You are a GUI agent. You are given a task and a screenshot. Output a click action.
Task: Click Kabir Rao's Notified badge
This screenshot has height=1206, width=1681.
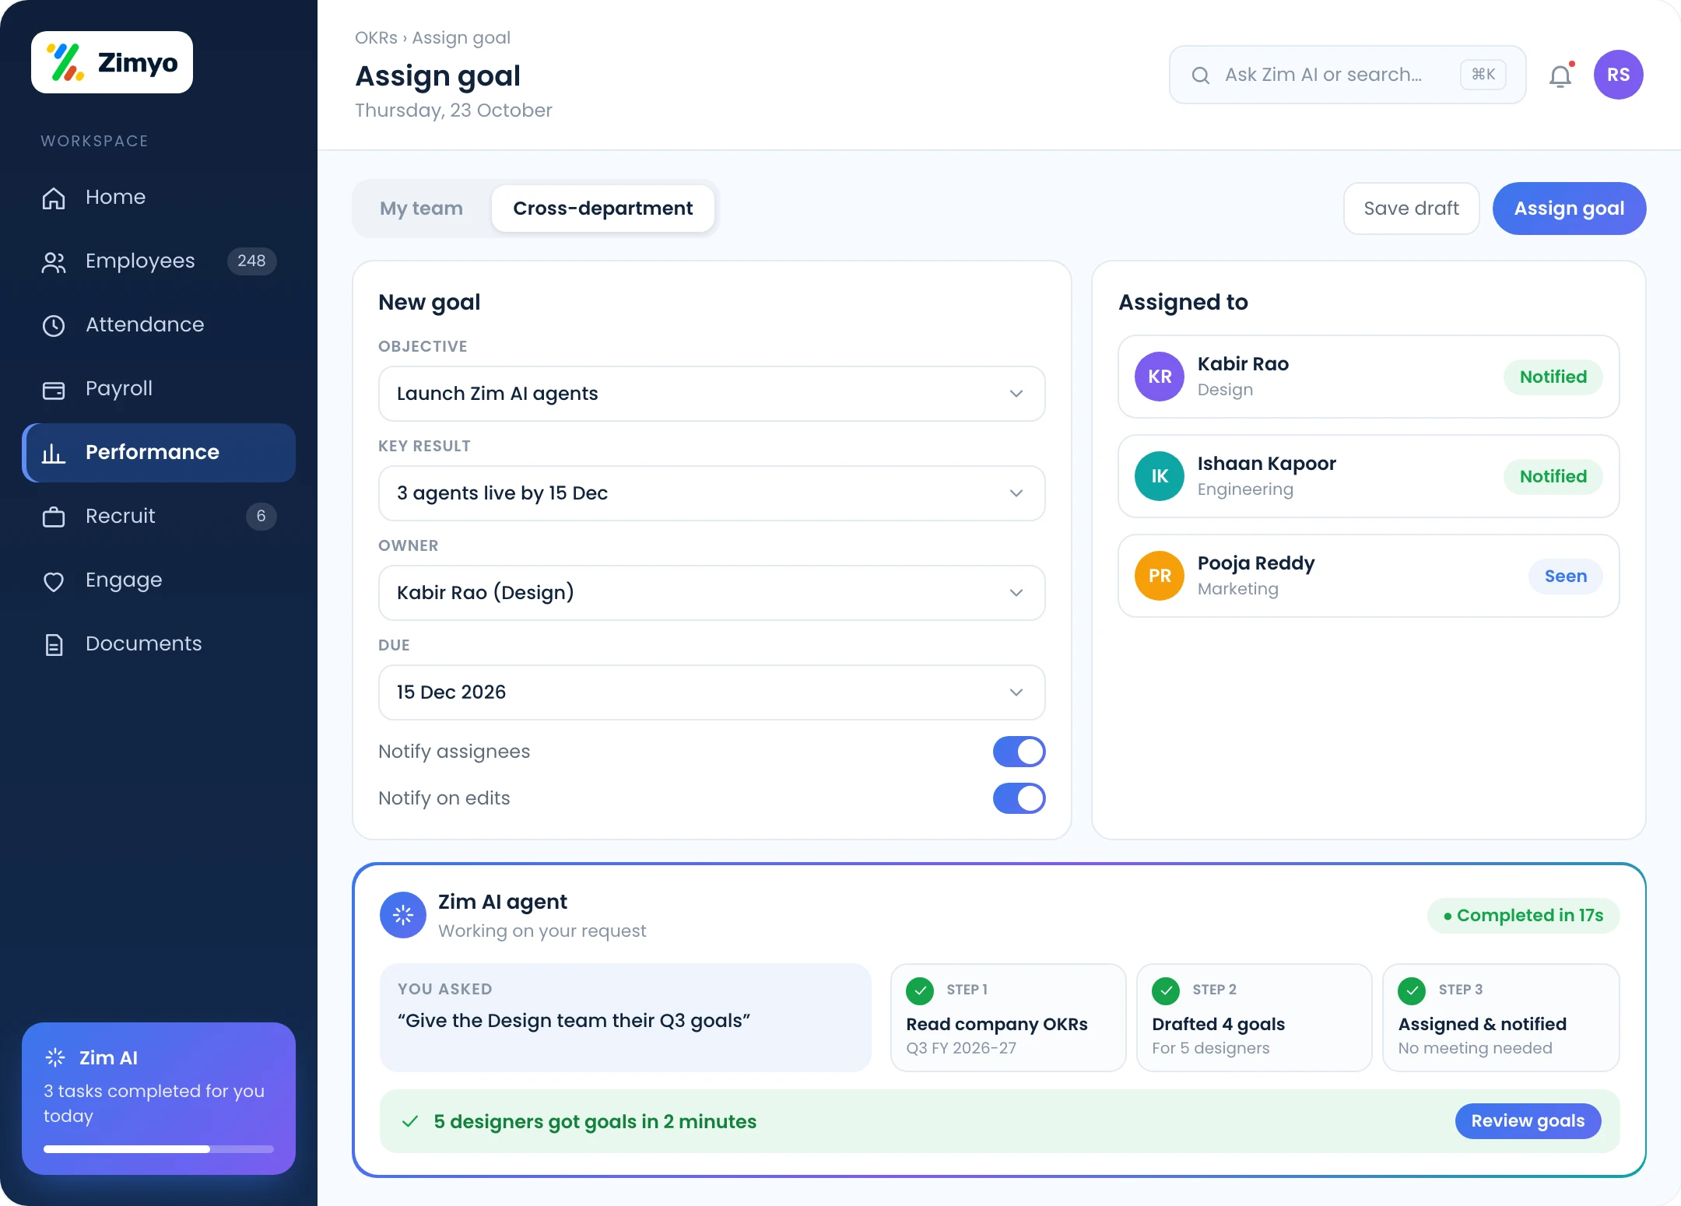coord(1553,377)
